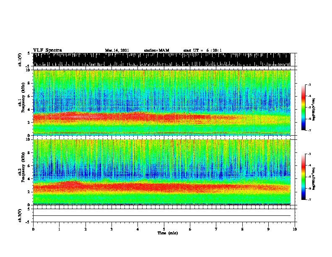Click the "8" tick on the Time axis
The image size is (332, 257).
coord(242,229)
